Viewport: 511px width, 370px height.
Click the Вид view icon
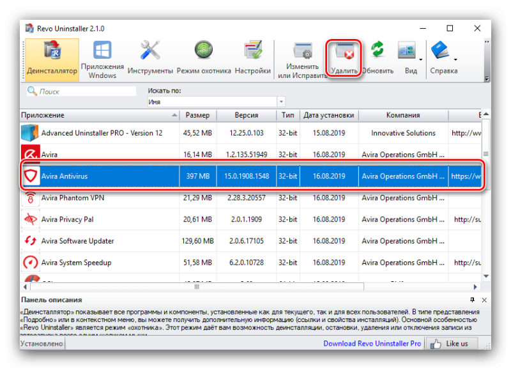click(407, 50)
